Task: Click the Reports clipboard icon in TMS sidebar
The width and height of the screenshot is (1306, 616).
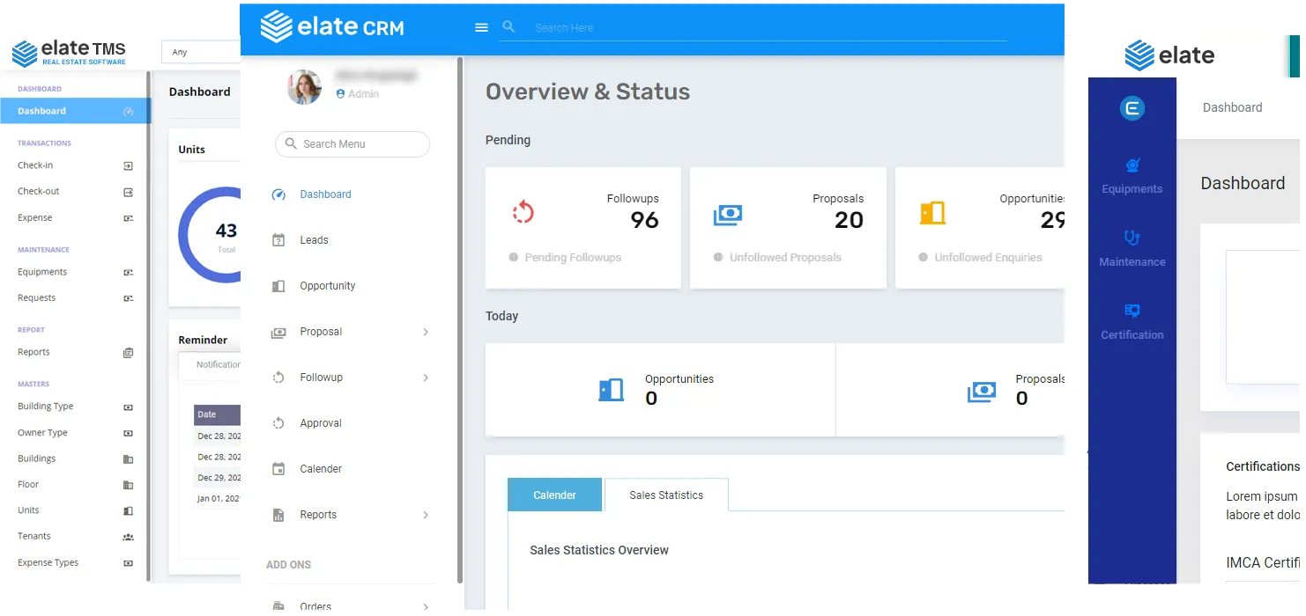Action: point(128,353)
